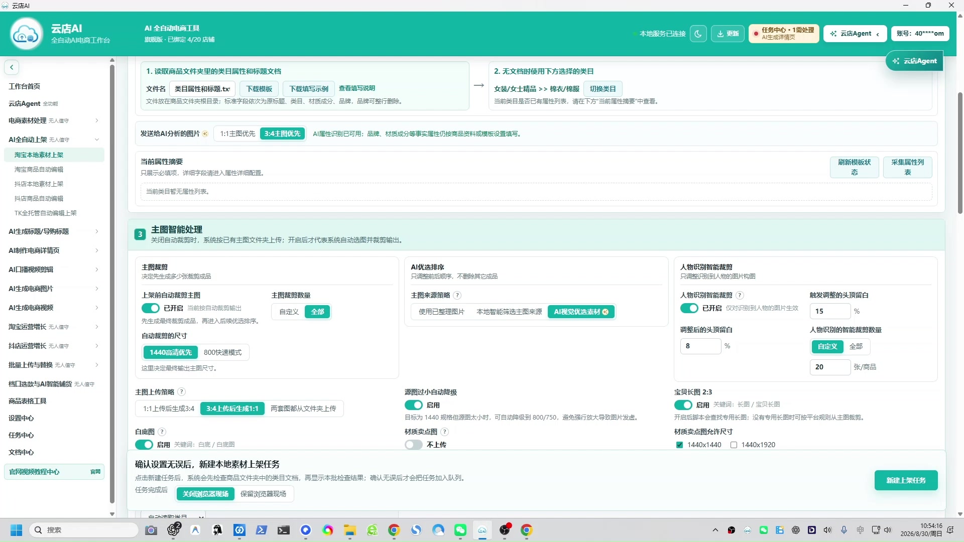Toggle dark mode moon icon
The height and width of the screenshot is (542, 964).
(698, 34)
